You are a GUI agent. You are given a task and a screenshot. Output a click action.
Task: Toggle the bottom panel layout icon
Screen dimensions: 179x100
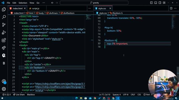coord(156,3)
